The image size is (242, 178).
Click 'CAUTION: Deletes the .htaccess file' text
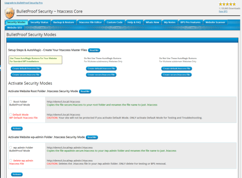pyautogui.click(x=106, y=164)
